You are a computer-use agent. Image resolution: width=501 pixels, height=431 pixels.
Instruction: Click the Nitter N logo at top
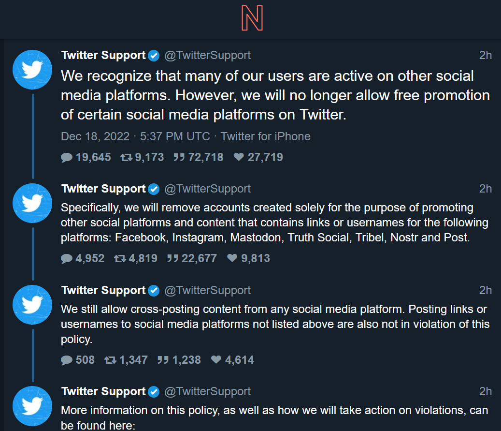pos(252,19)
